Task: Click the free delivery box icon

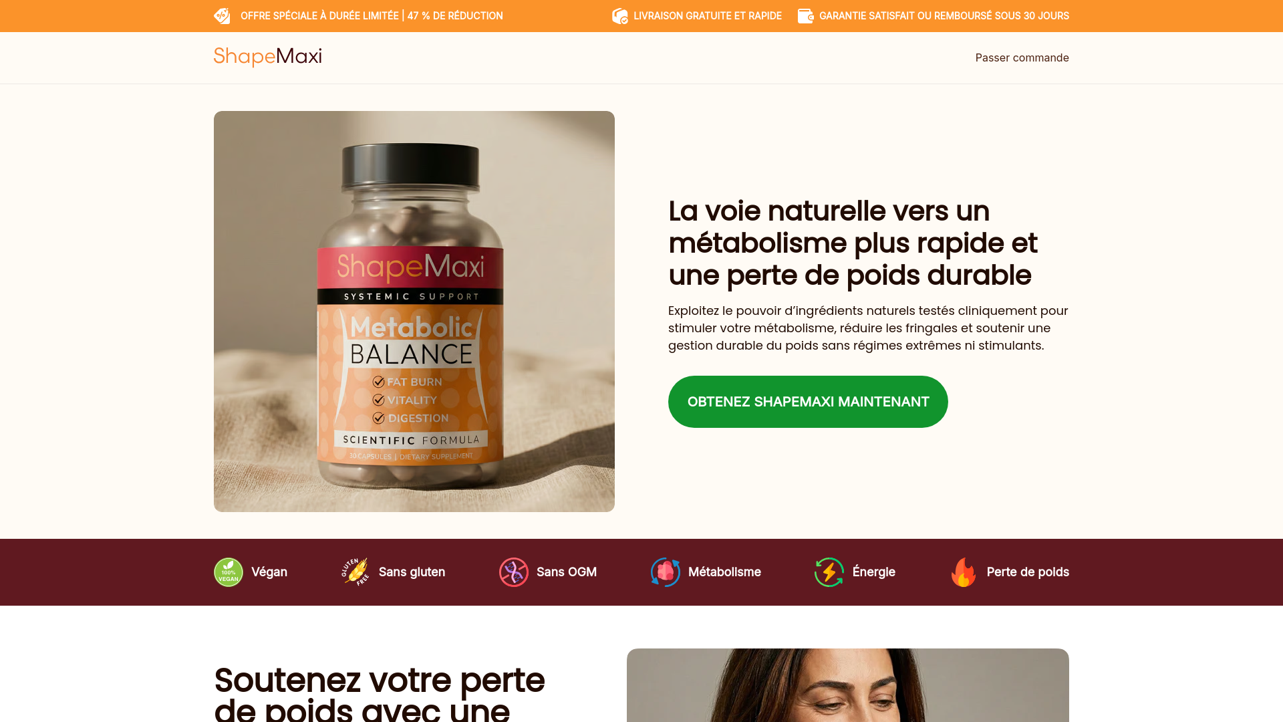Action: click(620, 16)
